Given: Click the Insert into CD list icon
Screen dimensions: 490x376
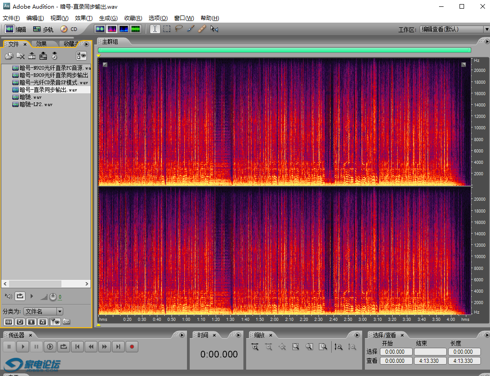Looking at the screenshot, I should pyautogui.click(x=54, y=56).
